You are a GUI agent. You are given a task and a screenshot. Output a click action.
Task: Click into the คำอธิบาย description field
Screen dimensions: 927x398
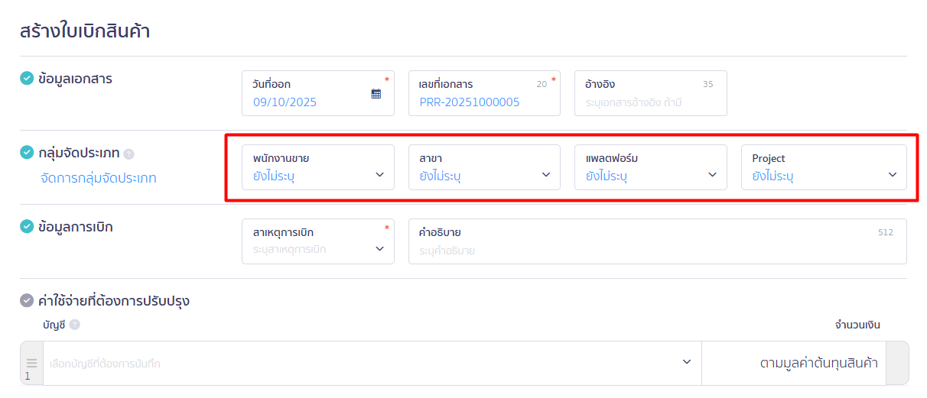[x=656, y=250]
